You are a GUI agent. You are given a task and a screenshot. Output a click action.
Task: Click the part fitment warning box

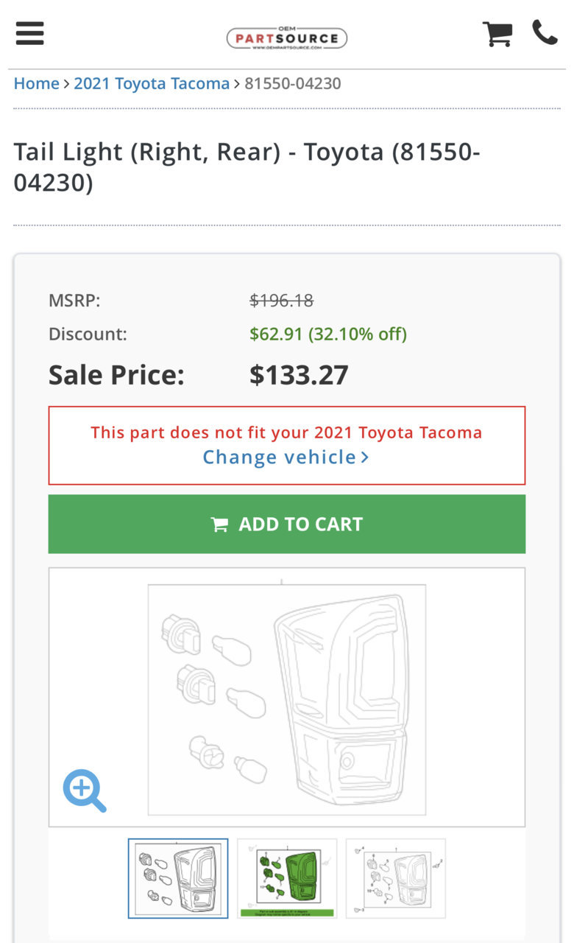pos(287,445)
